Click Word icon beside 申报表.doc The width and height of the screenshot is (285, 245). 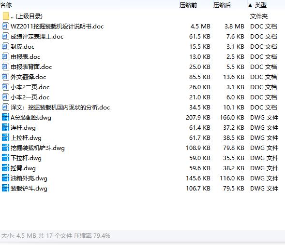5,57
